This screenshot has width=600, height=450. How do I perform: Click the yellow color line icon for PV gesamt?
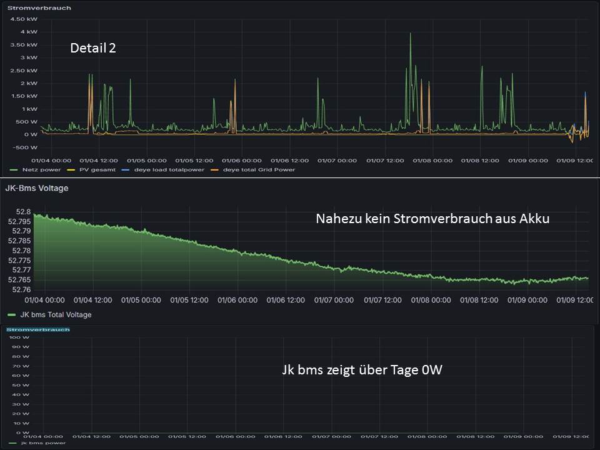coord(72,169)
